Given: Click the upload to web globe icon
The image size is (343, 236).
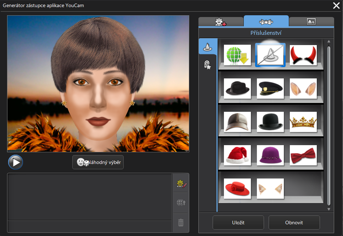Looking at the screenshot, I should pos(181,203).
